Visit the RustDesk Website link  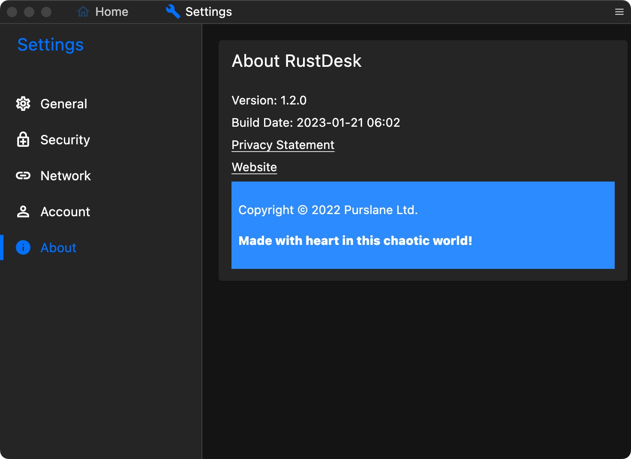[x=254, y=167]
